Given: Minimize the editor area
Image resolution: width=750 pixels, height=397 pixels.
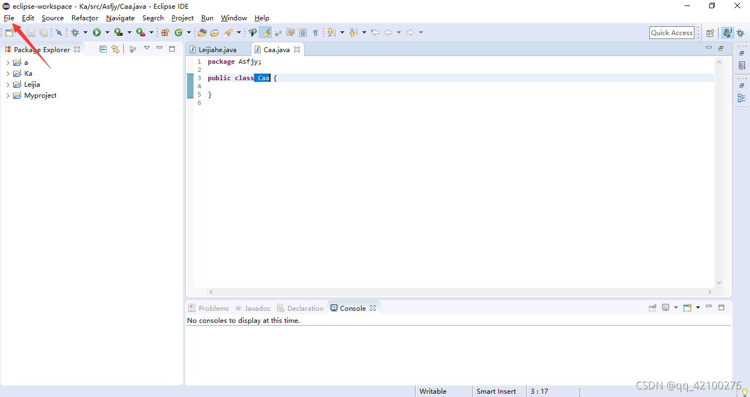Looking at the screenshot, I should (x=709, y=48).
